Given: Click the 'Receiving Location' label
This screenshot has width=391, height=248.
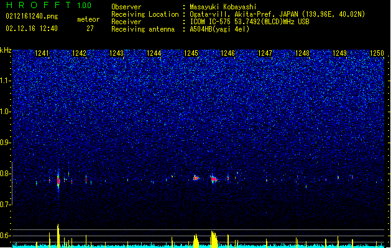Looking at the screenshot, I should [x=145, y=14].
